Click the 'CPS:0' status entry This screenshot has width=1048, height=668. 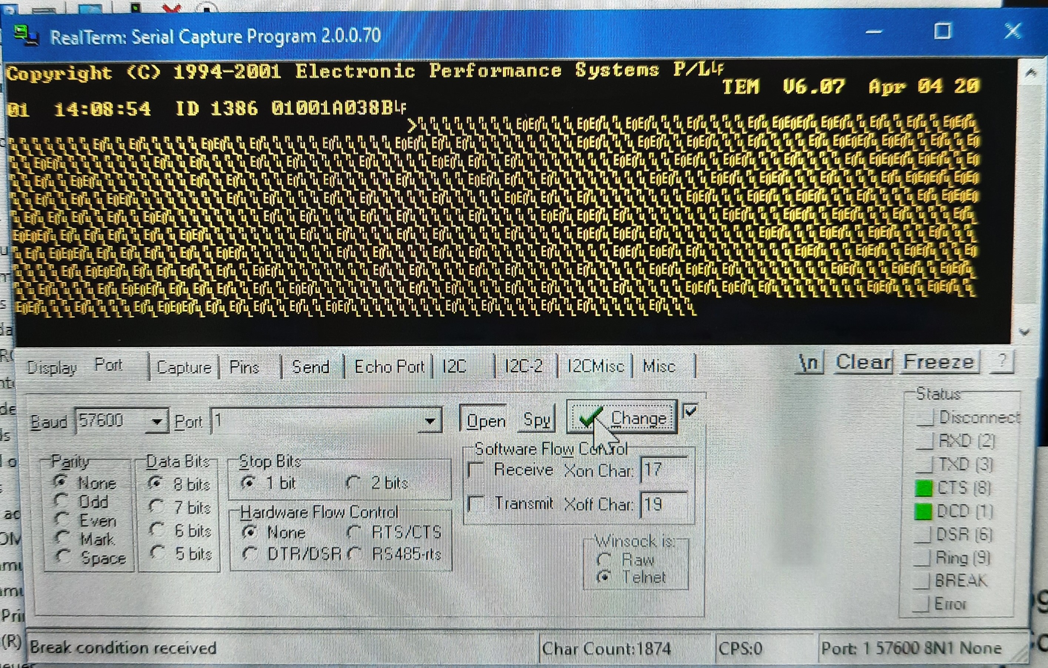pyautogui.click(x=740, y=649)
